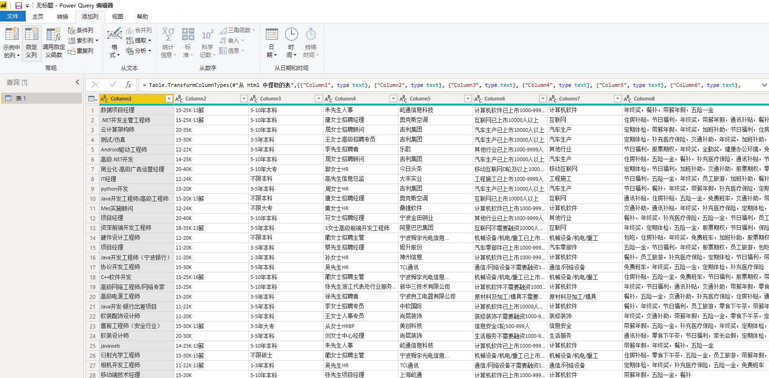Collapse the 查询 queries pane
769x378 pixels.
(x=78, y=82)
